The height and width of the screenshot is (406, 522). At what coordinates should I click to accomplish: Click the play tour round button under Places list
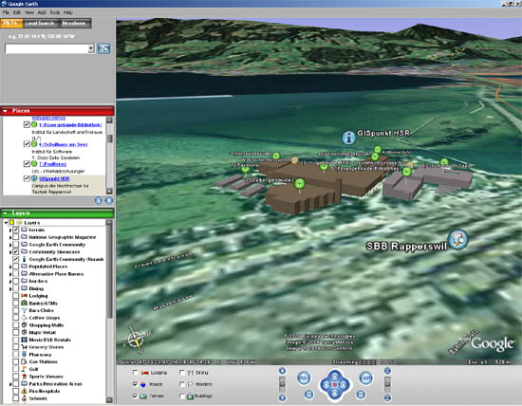[98, 201]
